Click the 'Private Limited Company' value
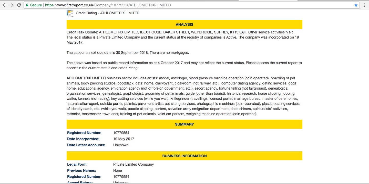 (134, 164)
